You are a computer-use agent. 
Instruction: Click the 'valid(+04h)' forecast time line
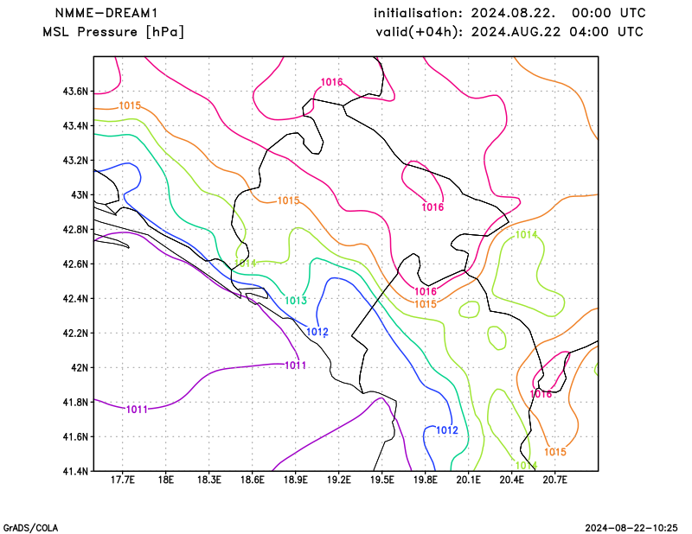(x=509, y=32)
